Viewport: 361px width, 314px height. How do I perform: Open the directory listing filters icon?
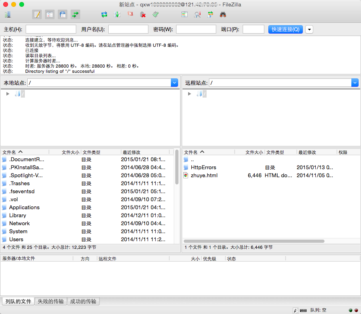pos(185,15)
